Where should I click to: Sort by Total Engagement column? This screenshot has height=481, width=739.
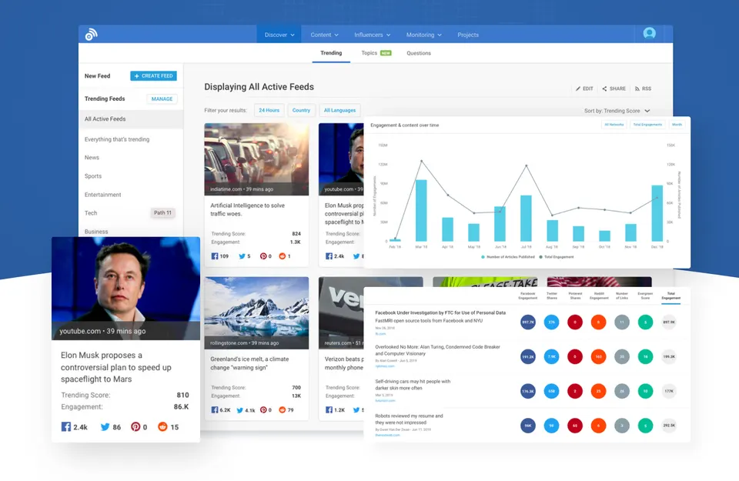[670, 296]
